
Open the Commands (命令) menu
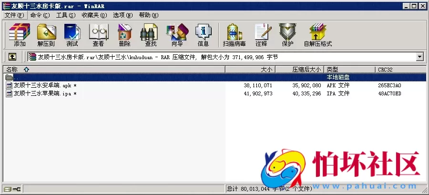point(40,15)
